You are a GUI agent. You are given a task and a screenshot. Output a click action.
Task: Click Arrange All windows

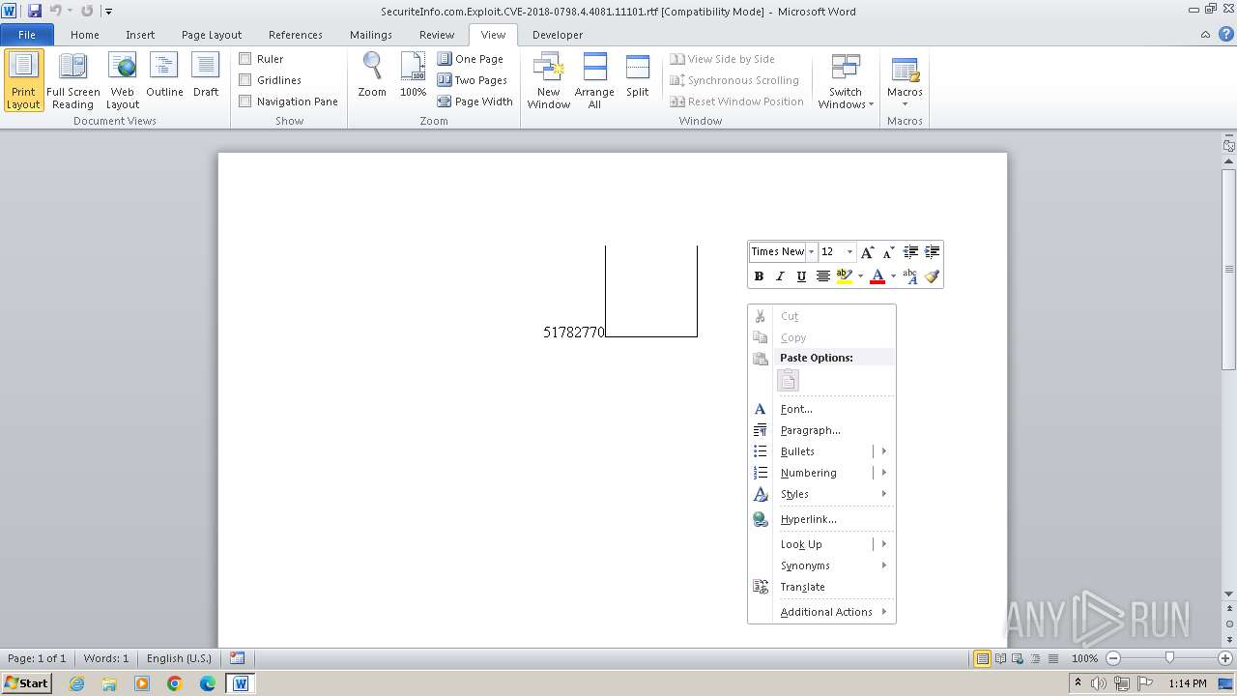point(594,80)
